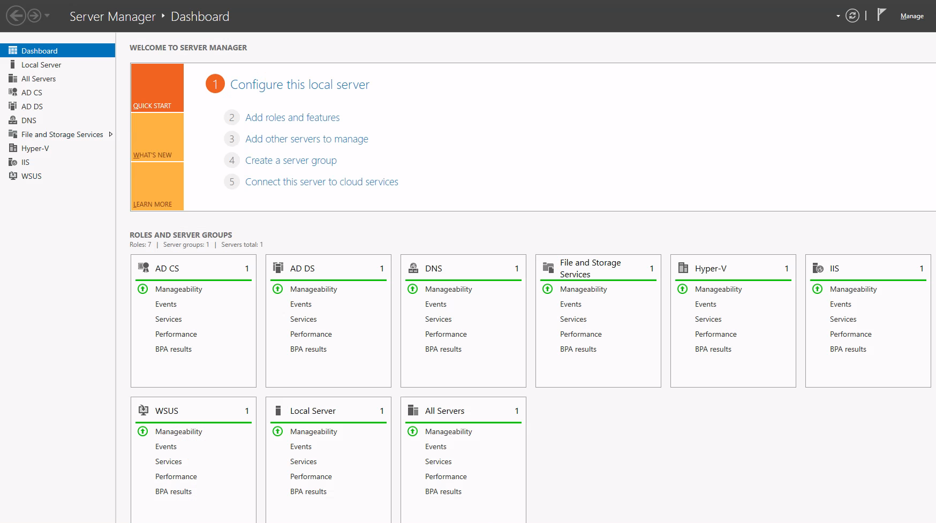This screenshot has height=523, width=936.
Task: Open Events in the DNS tile
Action: pyautogui.click(x=436, y=304)
